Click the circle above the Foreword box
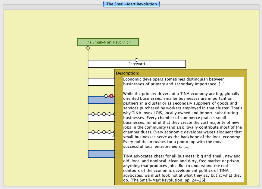Viewport: 262px width, 189px height. click(x=136, y=60)
